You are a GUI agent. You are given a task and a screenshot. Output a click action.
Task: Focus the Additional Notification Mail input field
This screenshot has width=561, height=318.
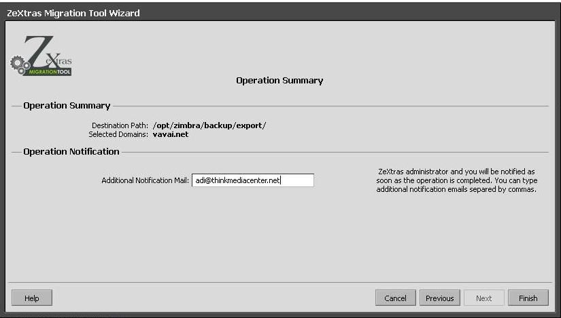[x=252, y=180]
